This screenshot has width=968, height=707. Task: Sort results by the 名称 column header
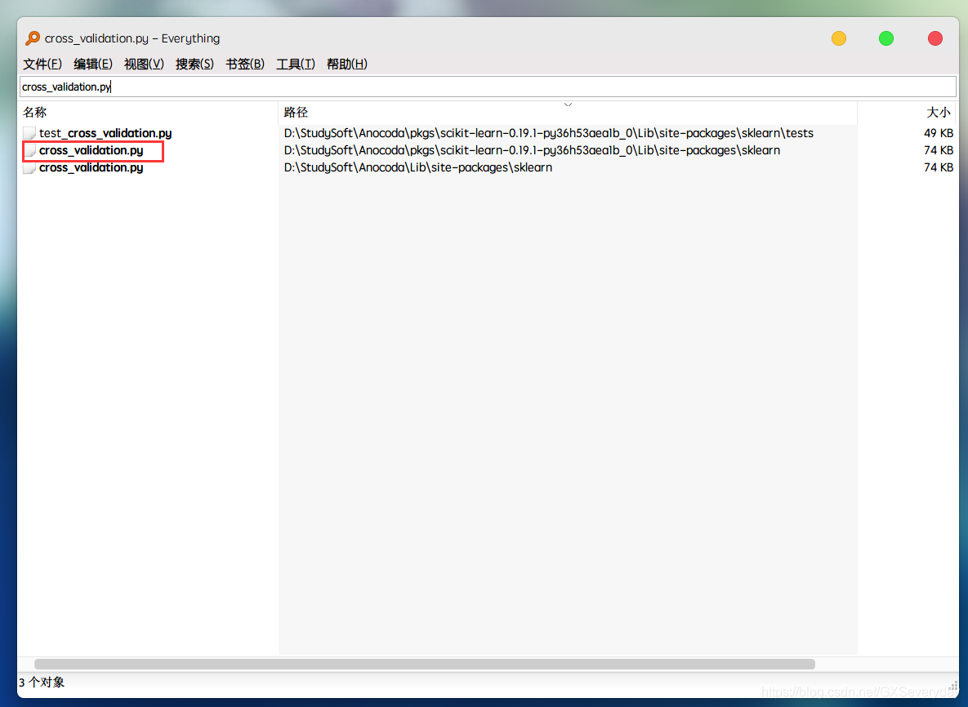pyautogui.click(x=148, y=113)
